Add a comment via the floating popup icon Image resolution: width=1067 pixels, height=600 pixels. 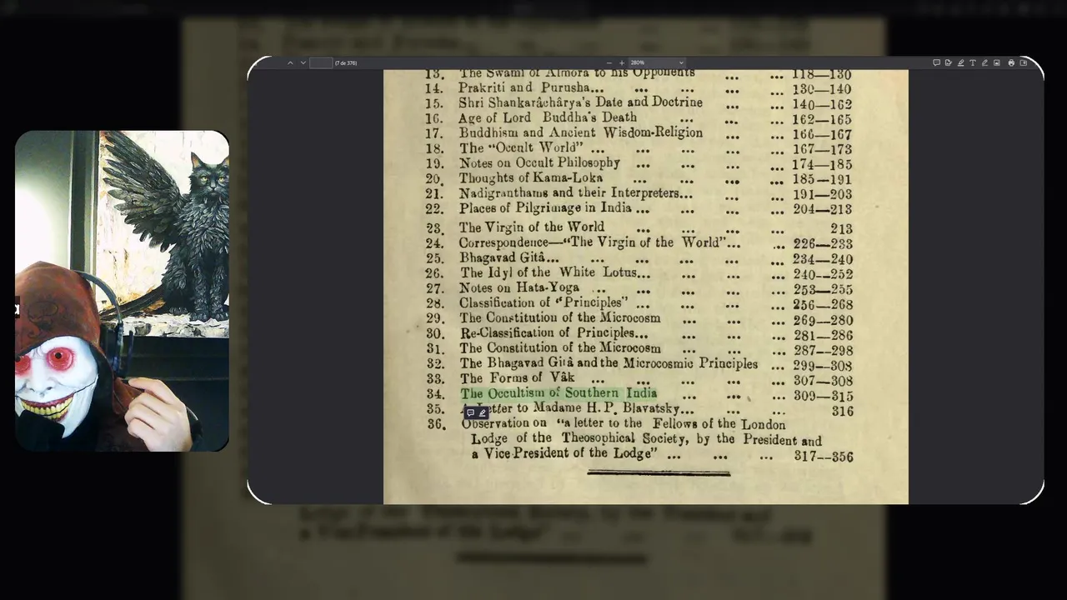[x=470, y=412]
